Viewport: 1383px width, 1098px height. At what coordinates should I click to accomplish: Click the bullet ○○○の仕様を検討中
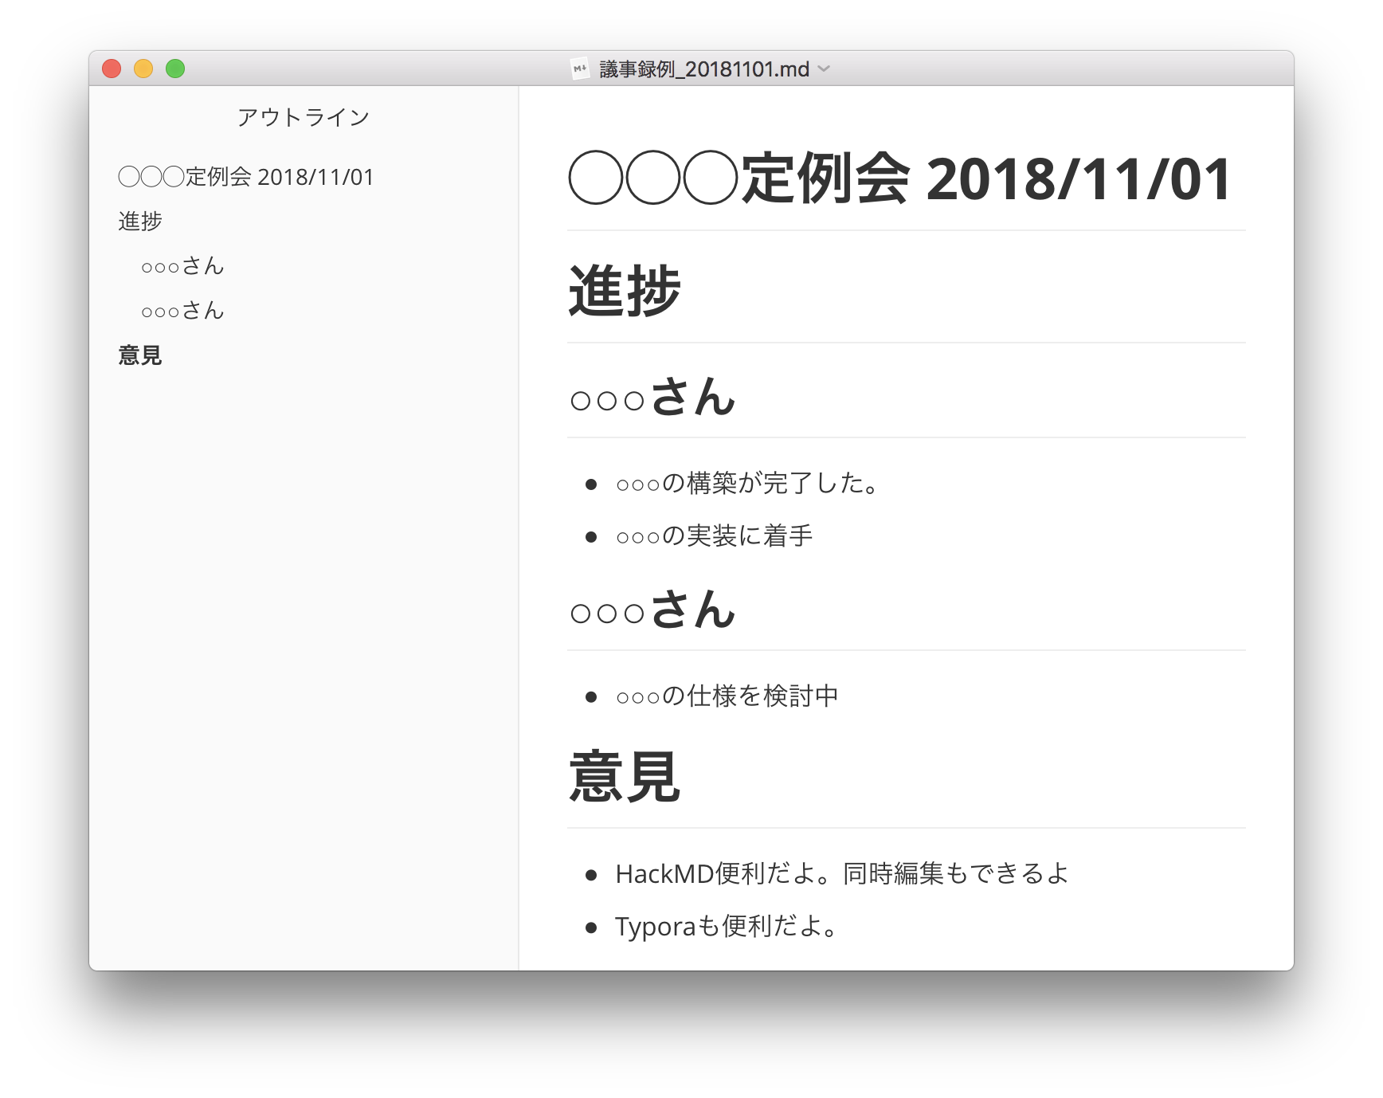pyautogui.click(x=725, y=696)
